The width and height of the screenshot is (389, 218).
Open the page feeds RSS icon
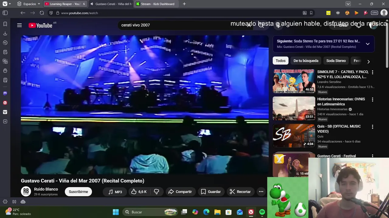point(305,13)
